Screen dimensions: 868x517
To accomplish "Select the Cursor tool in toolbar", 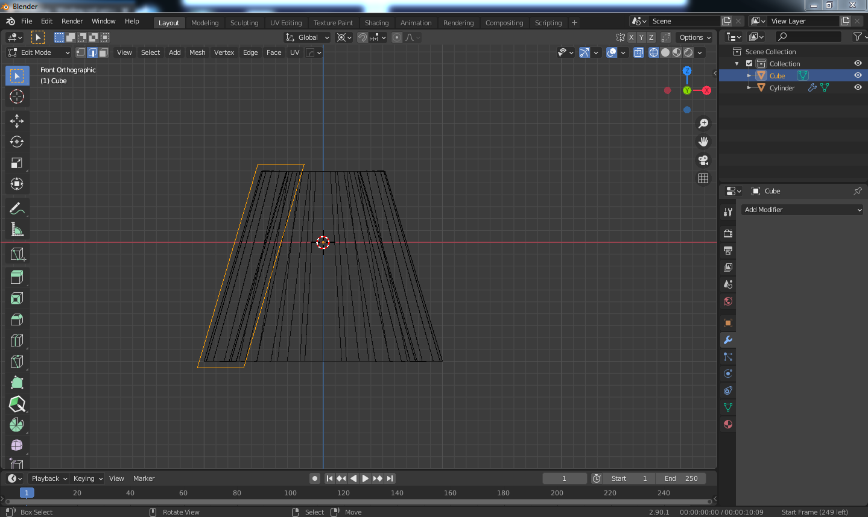I will (17, 96).
